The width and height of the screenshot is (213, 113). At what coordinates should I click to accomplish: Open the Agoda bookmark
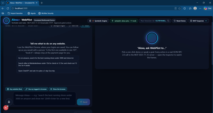(31, 13)
